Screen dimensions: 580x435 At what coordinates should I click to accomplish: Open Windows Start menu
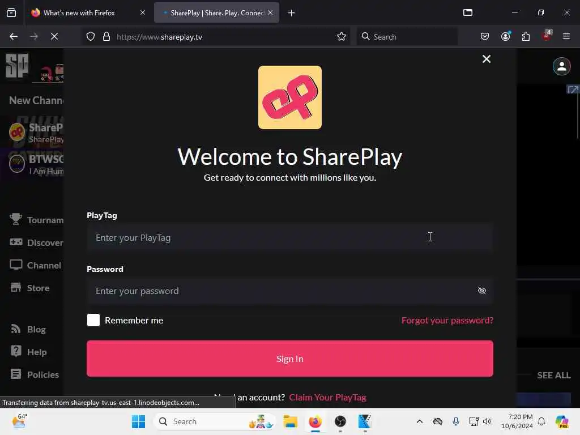tap(138, 421)
